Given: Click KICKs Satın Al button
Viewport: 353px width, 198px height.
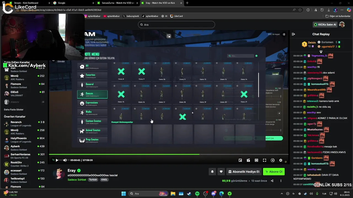Looking at the screenshot, I should [x=325, y=24].
